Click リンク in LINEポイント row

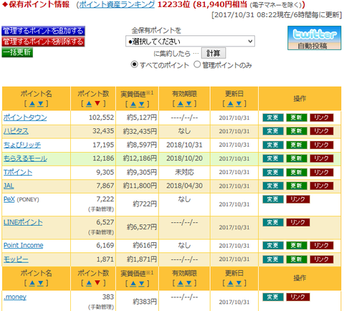point(298,222)
